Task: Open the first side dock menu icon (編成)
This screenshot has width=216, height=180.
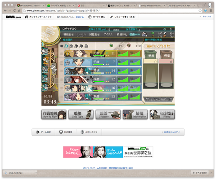Action: (x=45, y=52)
